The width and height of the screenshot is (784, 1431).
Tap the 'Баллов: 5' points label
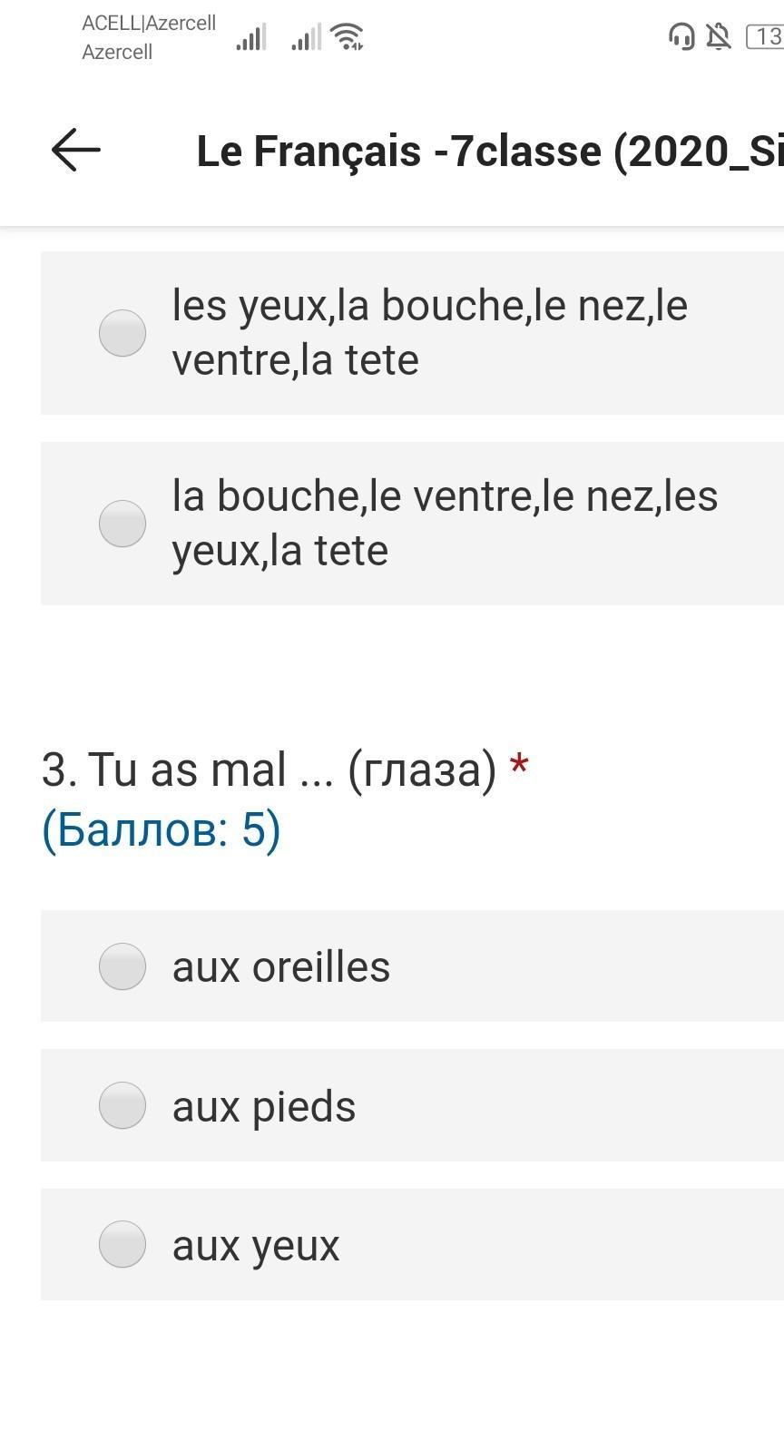click(x=162, y=829)
